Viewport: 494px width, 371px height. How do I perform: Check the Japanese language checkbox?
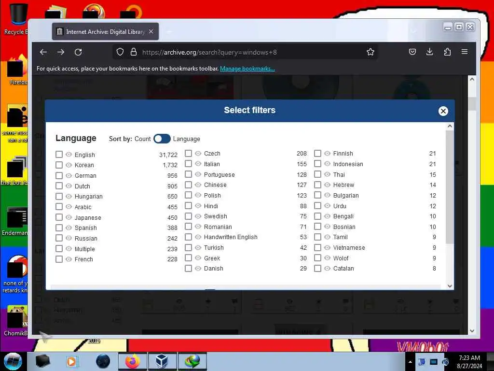coord(59,217)
